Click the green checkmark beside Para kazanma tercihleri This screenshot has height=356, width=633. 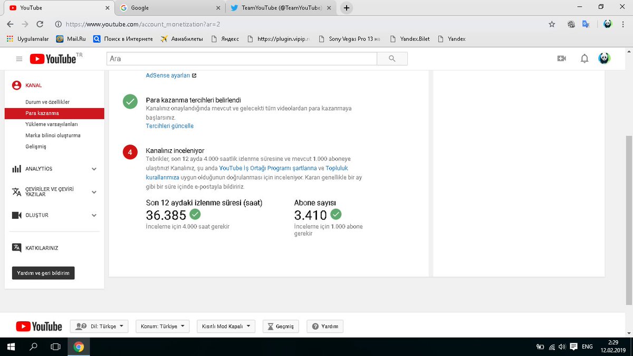pos(130,101)
